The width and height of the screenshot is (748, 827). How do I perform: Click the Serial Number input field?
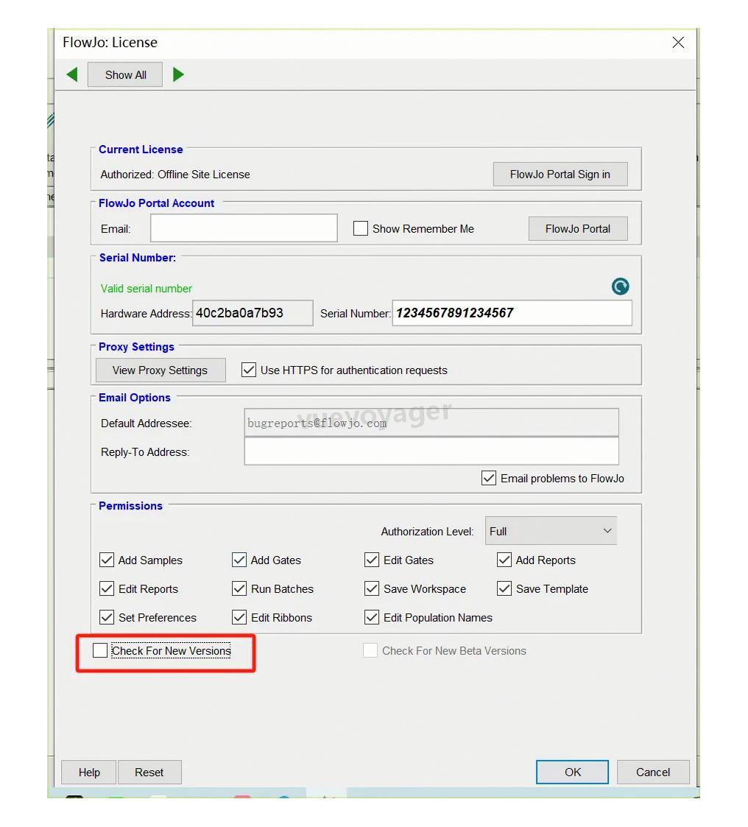512,313
